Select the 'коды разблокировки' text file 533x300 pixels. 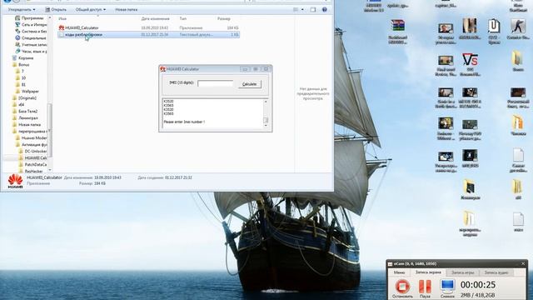148,34
